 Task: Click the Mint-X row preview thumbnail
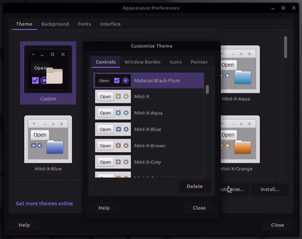[113, 97]
